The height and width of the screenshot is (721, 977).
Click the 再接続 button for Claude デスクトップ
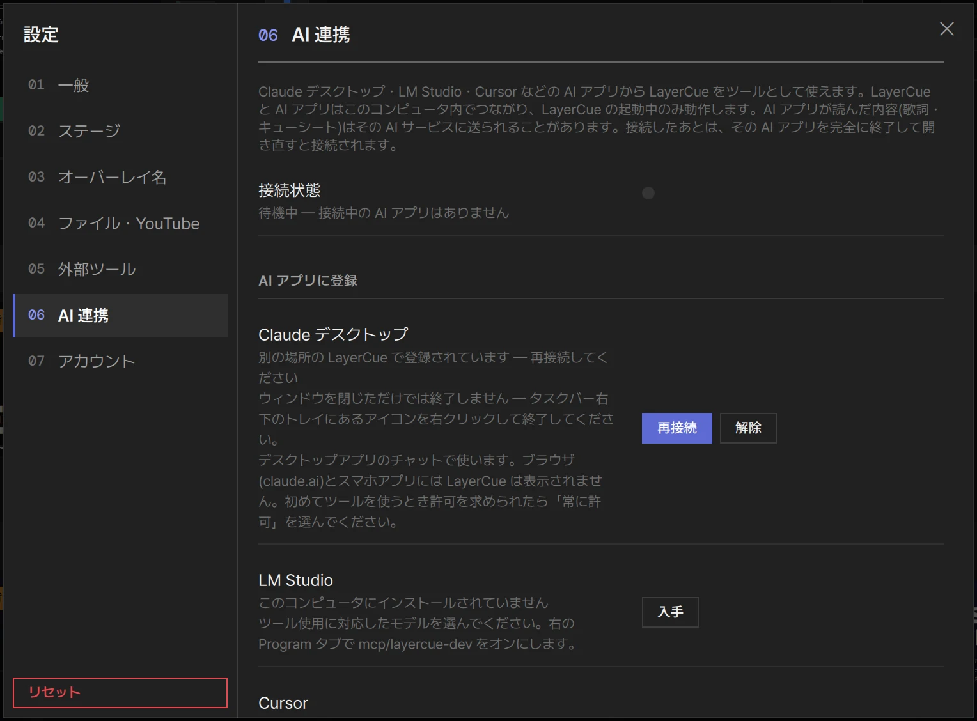click(676, 428)
